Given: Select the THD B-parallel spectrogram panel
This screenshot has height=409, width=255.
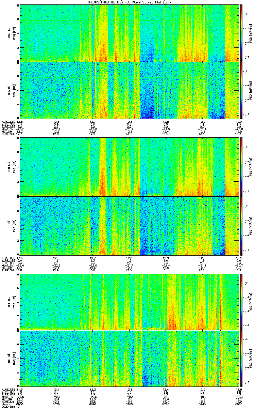Looking at the screenshot, I should 130,226.
